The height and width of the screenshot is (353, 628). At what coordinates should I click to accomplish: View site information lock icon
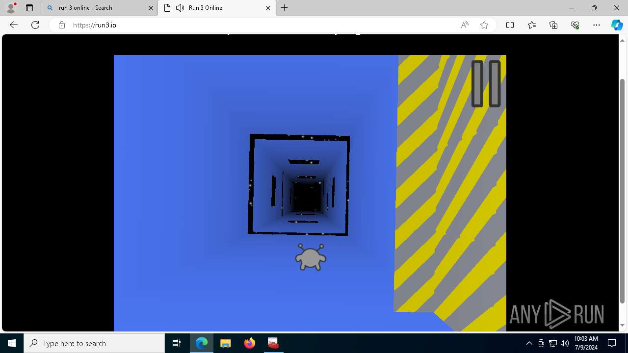(x=62, y=25)
